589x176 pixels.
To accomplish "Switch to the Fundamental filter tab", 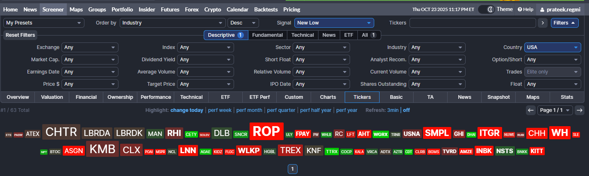I will (x=267, y=35).
